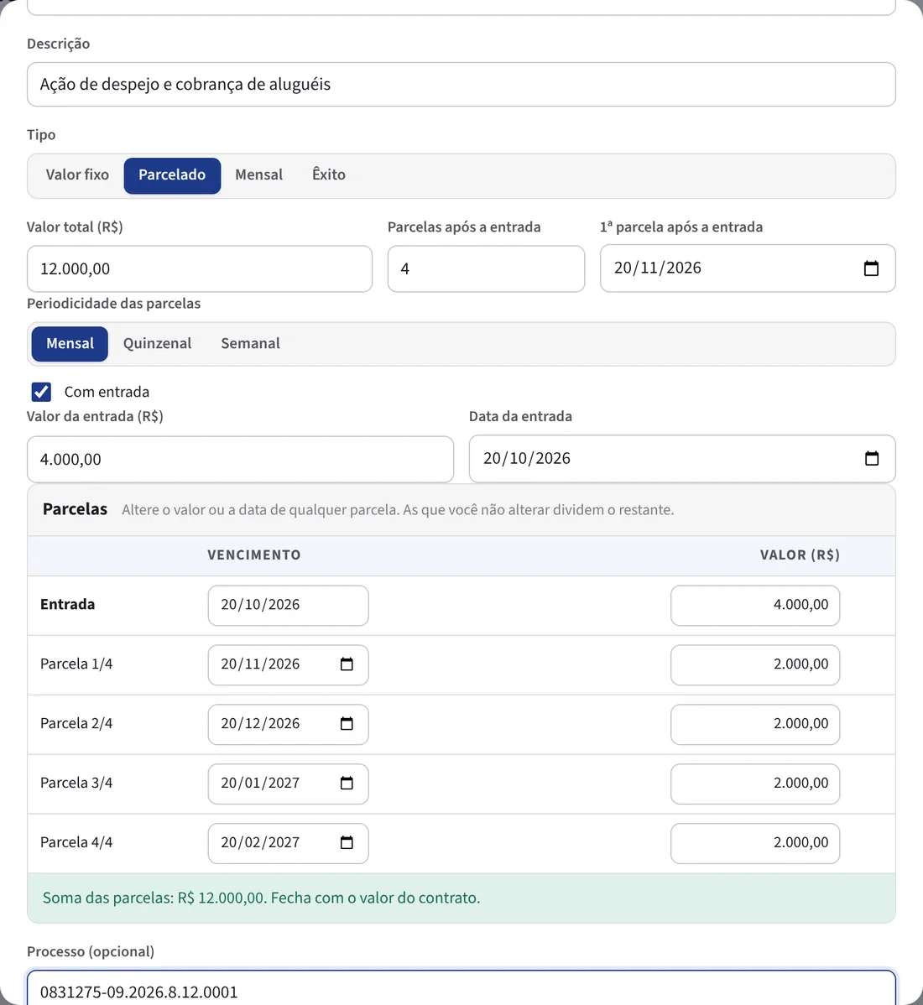The height and width of the screenshot is (1005, 923).
Task: Open calendar icon in Parcela 2/4 row
Action: [347, 724]
